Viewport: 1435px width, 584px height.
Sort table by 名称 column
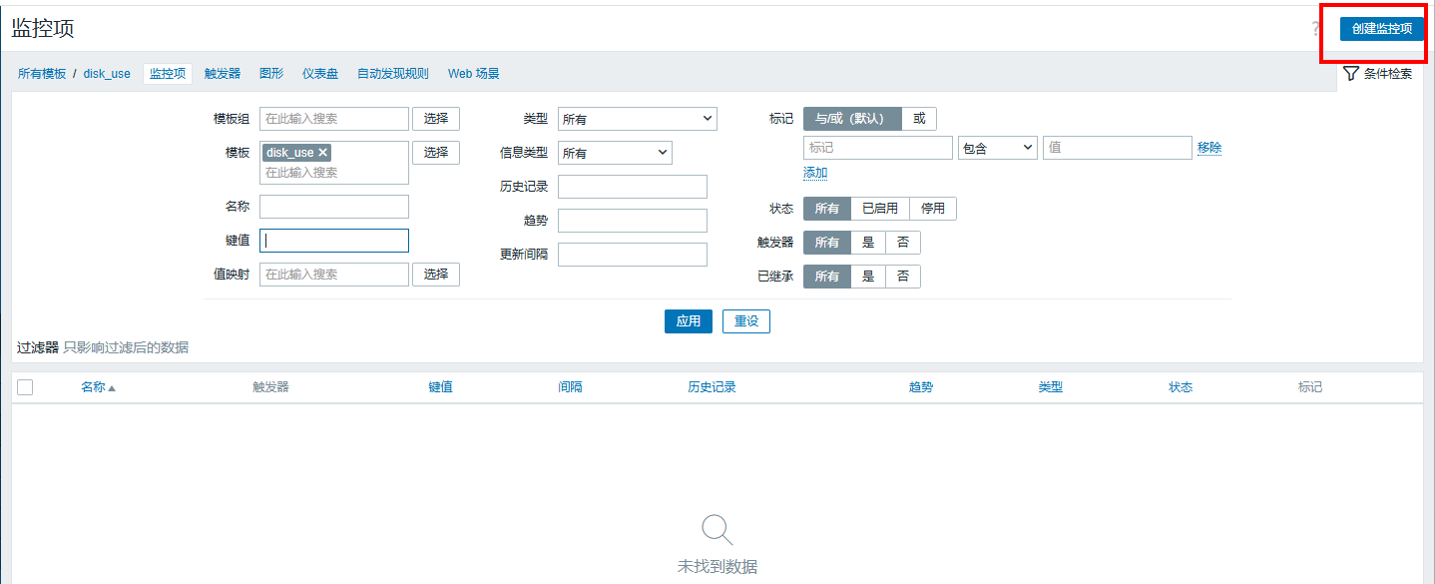pos(98,387)
